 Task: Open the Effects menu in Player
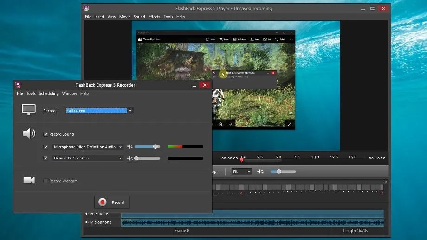pyautogui.click(x=154, y=17)
